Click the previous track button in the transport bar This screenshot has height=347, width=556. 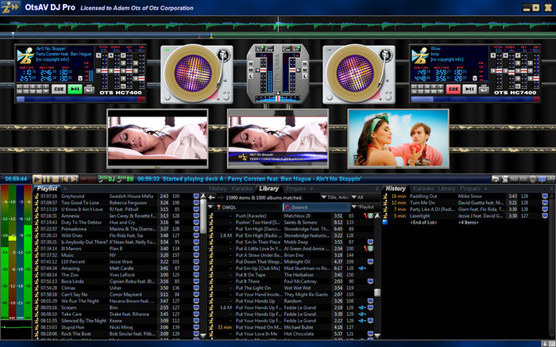pos(64,179)
